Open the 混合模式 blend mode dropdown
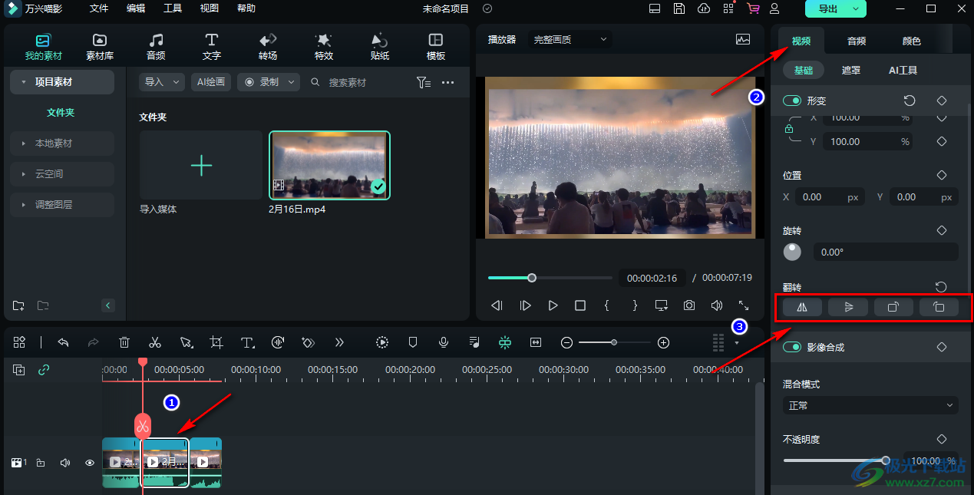 click(x=870, y=405)
